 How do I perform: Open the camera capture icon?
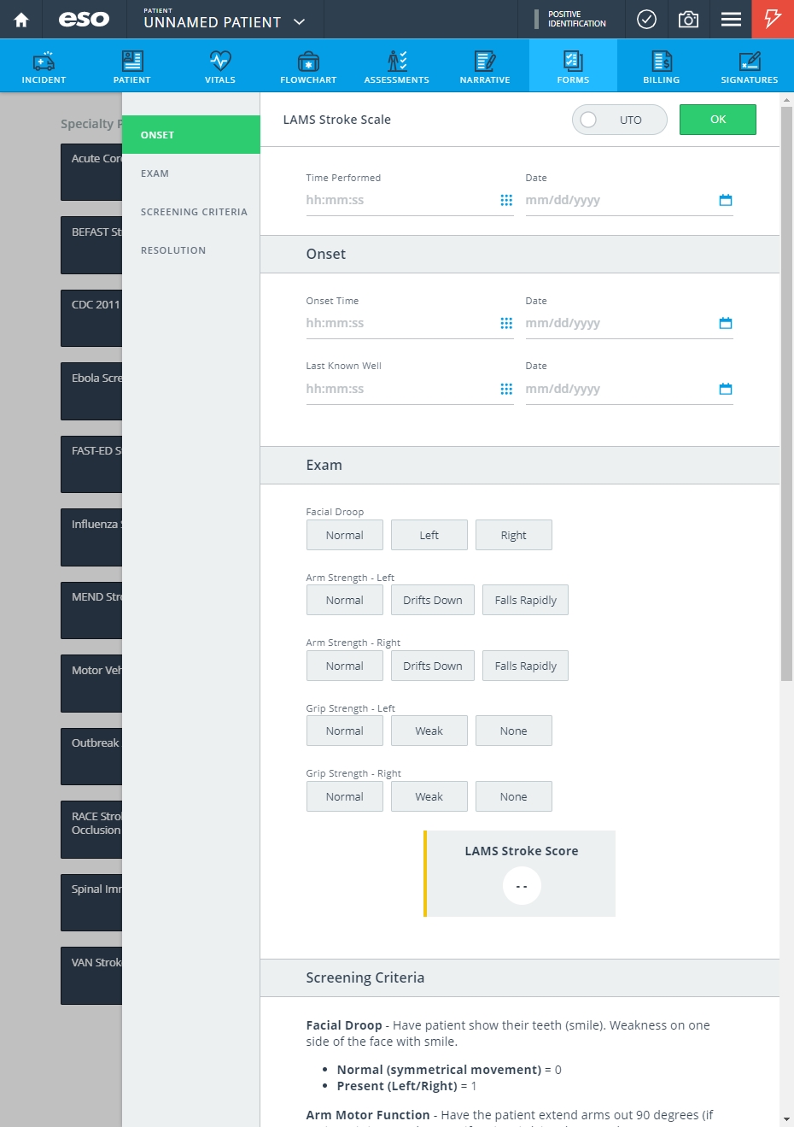(x=688, y=19)
